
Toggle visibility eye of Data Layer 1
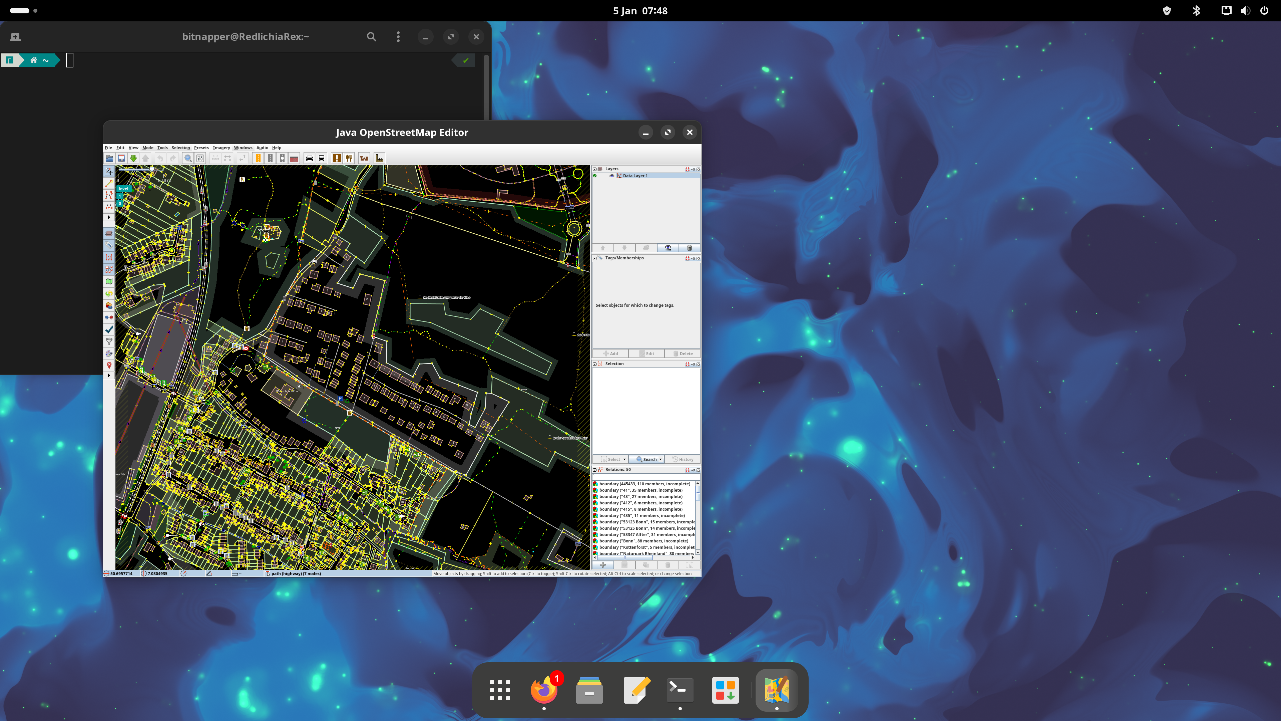click(x=612, y=176)
